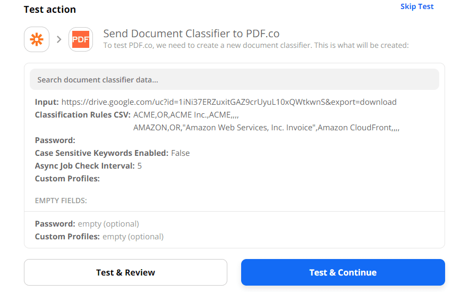469x292 pixels.
Task: Select the Google Drive input URL value
Action: 229,102
